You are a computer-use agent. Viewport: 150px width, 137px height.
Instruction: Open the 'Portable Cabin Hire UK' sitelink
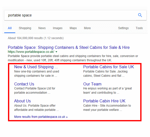[104, 101]
